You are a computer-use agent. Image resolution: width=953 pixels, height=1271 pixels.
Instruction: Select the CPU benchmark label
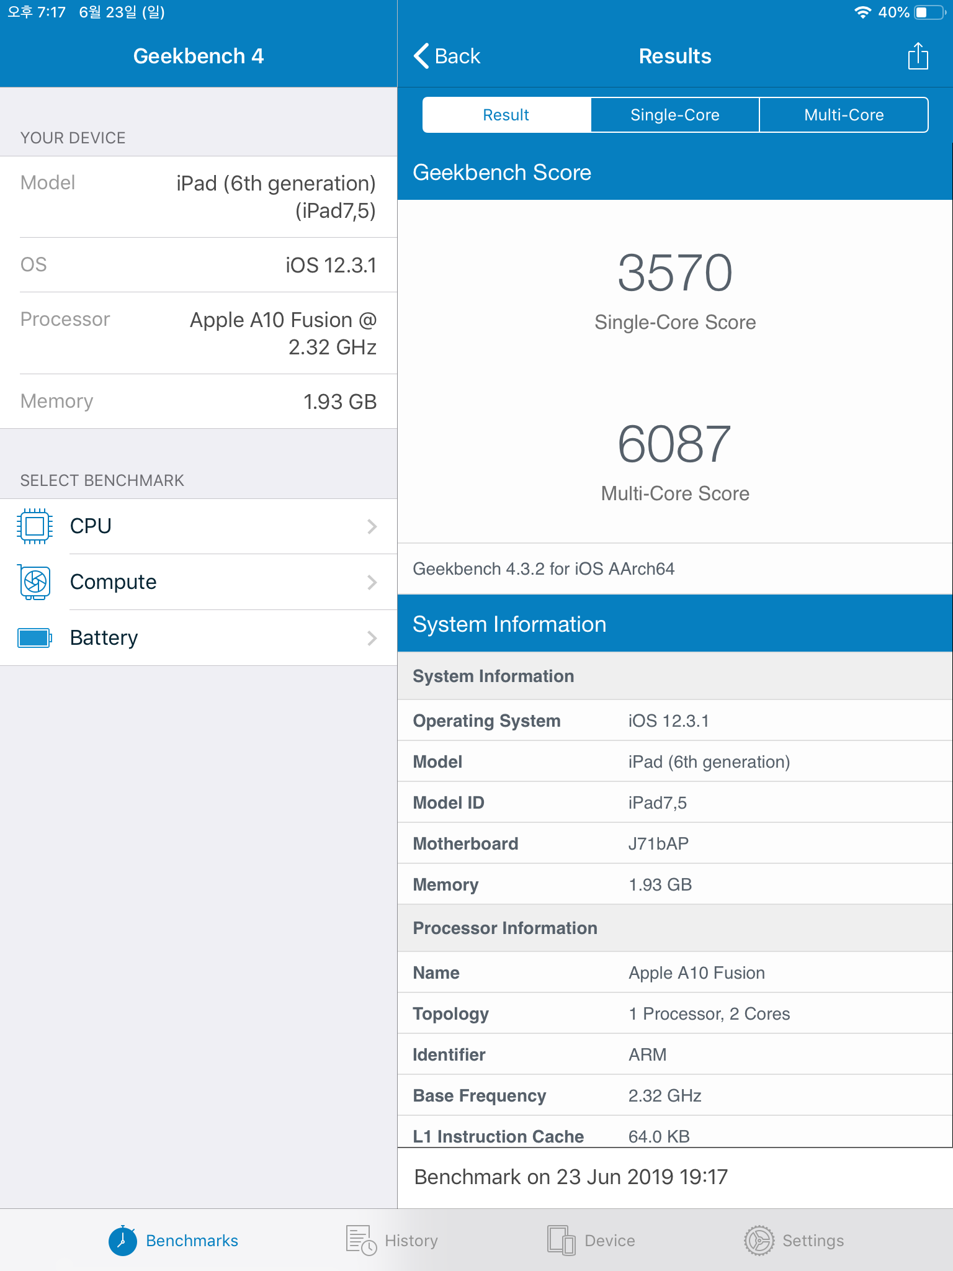91,526
